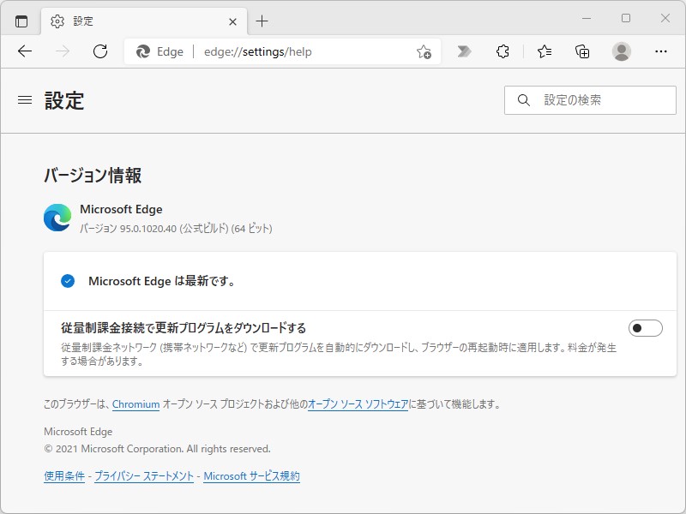The height and width of the screenshot is (514, 686).
Task: Open the favorites hub icon
Action: (545, 51)
